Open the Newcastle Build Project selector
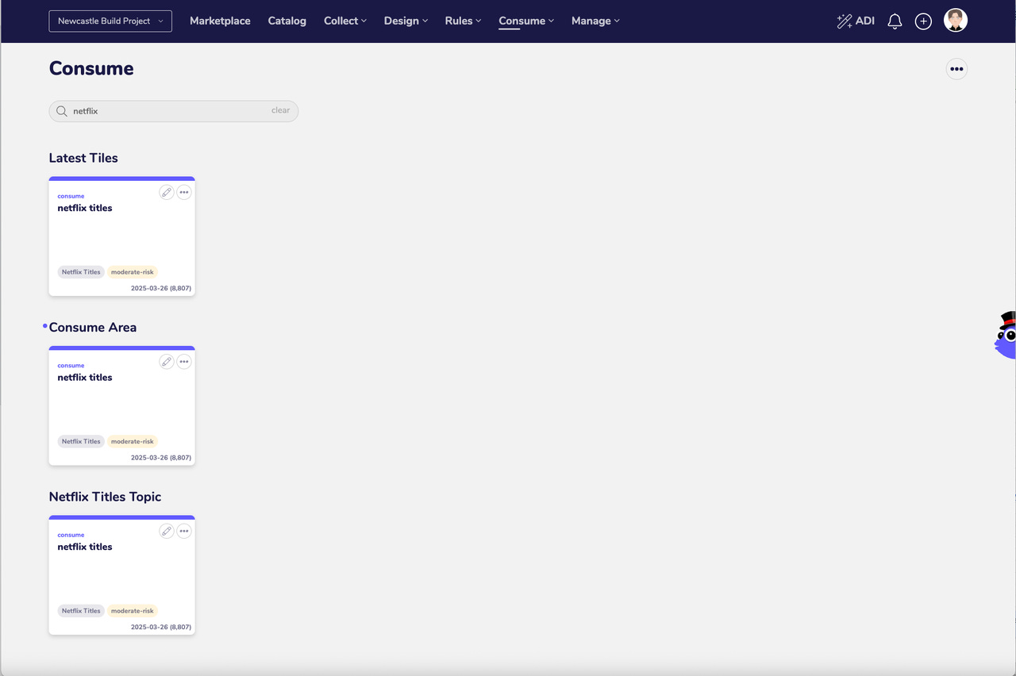1016x676 pixels. click(x=110, y=21)
